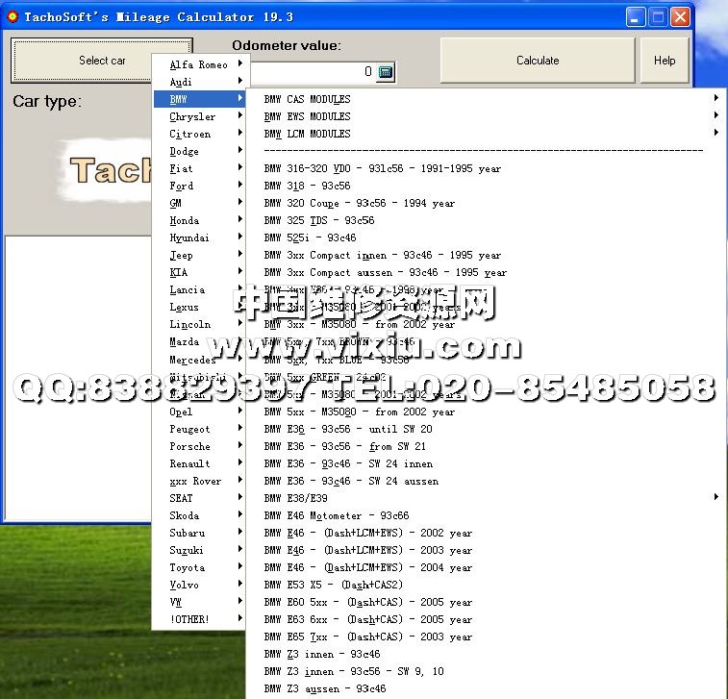Image resolution: width=728 pixels, height=699 pixels.
Task: Click the TachoSoft title bar app icon
Action: (12, 16)
